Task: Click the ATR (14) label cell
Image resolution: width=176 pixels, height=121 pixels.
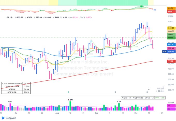Action: (x=12, y=89)
